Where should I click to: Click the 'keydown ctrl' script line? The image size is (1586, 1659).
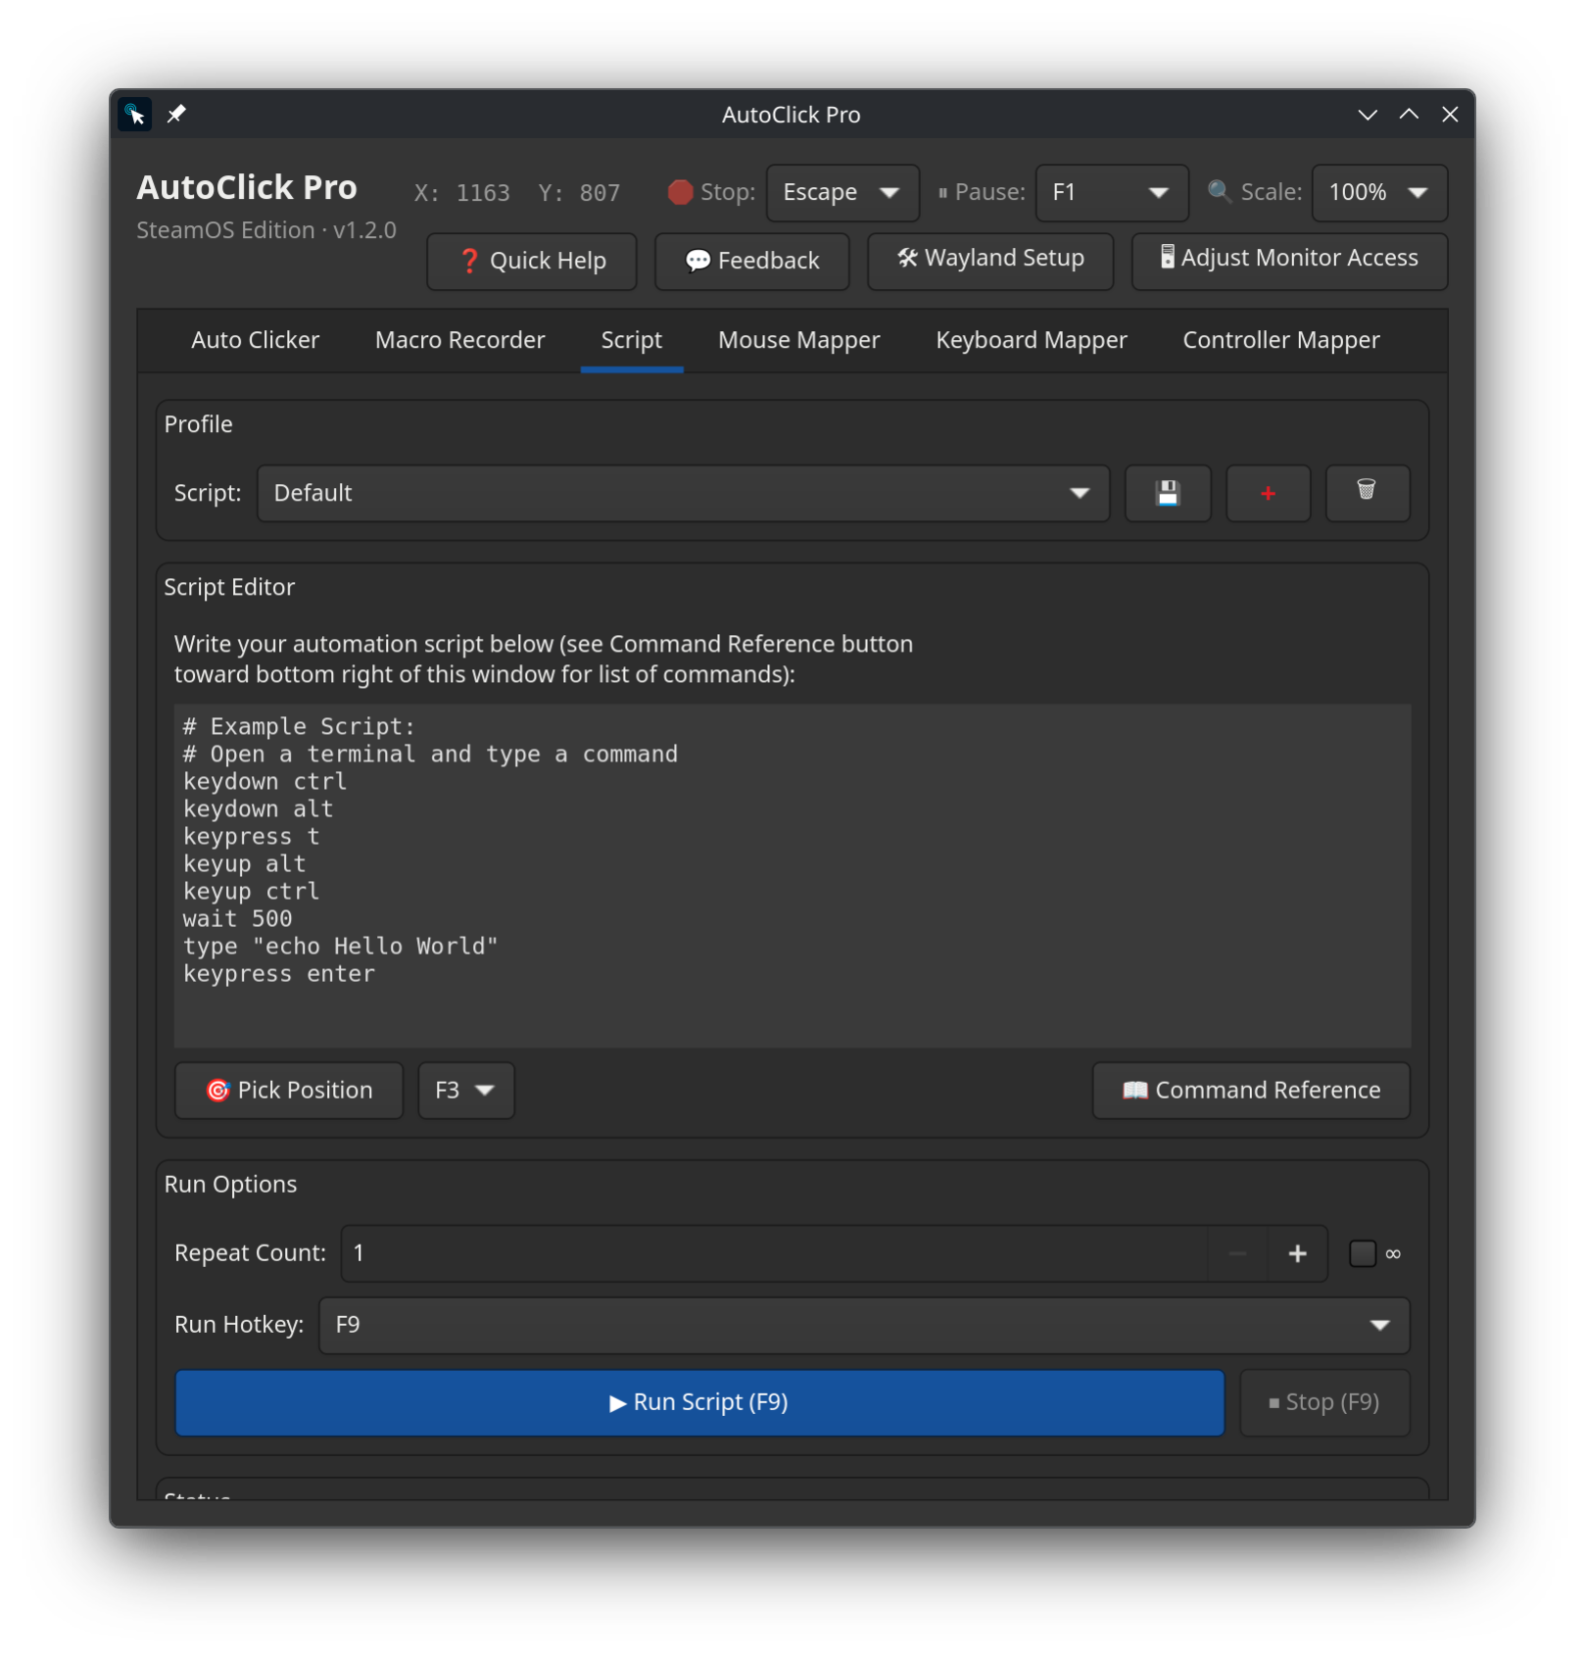point(265,782)
